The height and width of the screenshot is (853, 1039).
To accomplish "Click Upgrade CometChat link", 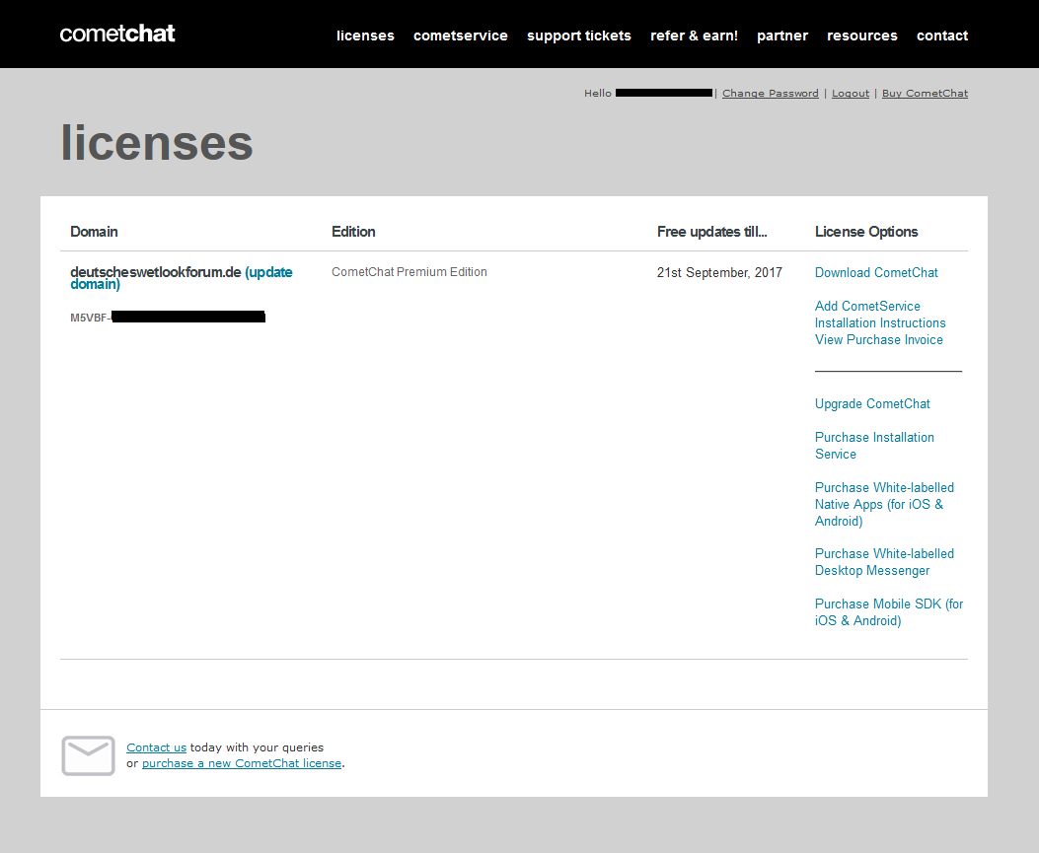I will [x=872, y=404].
